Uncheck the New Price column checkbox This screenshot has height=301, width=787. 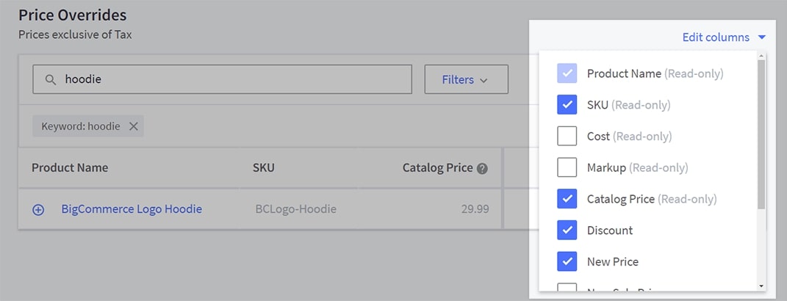(x=567, y=261)
